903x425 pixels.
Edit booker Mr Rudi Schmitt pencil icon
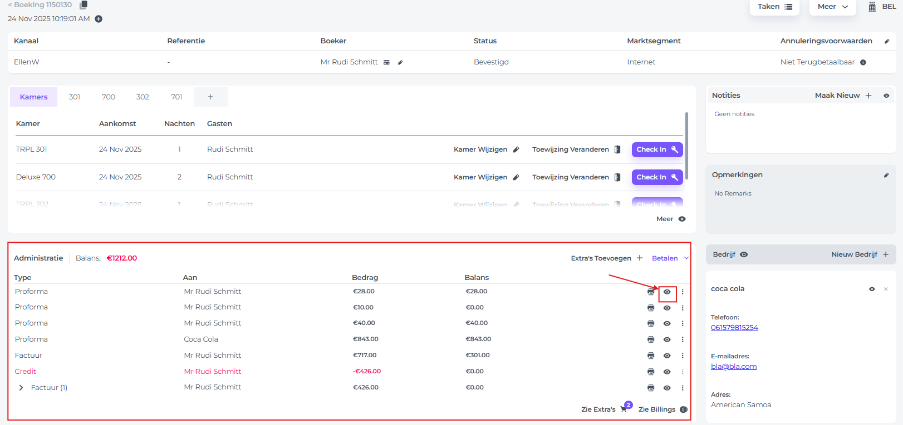pos(400,62)
